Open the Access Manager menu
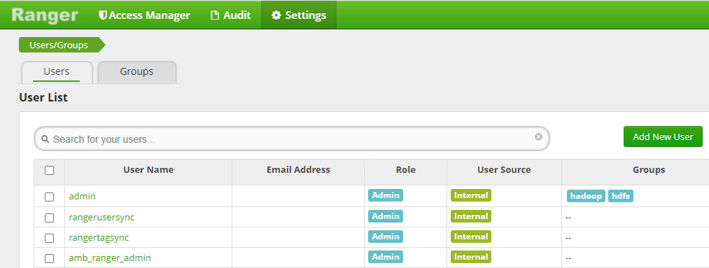This screenshot has width=709, height=268. click(x=145, y=15)
